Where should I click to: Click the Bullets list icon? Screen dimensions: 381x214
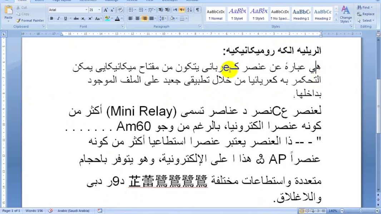tap(131, 10)
